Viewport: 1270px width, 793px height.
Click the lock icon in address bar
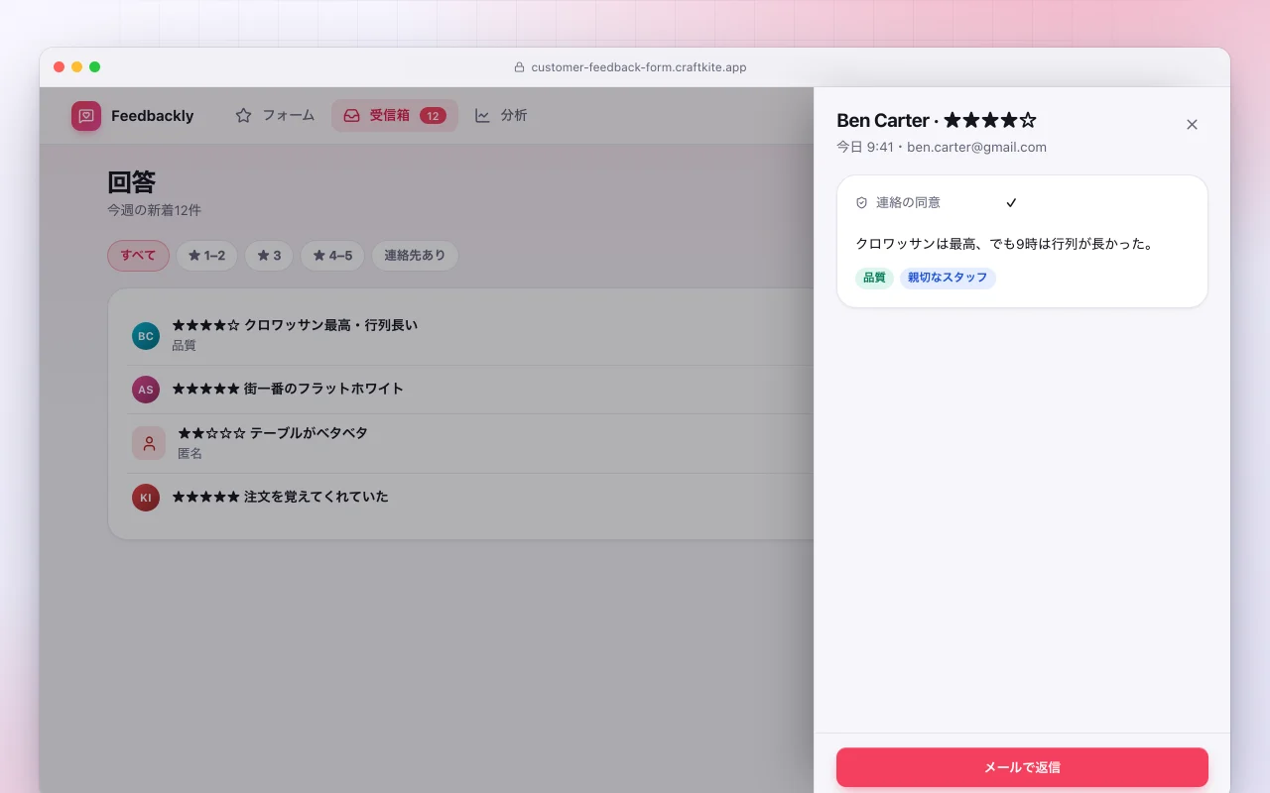(519, 67)
